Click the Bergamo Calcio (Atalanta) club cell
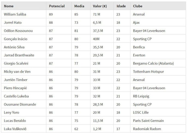187x134 pixels. pyautogui.click(x=153, y=63)
